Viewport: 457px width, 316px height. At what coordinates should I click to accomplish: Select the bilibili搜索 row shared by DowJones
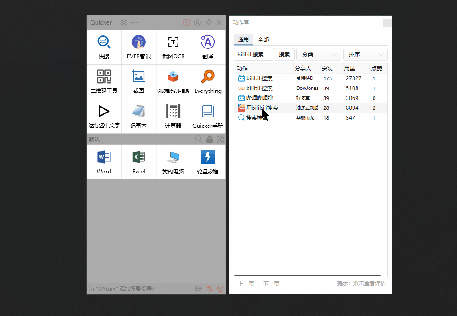point(311,88)
